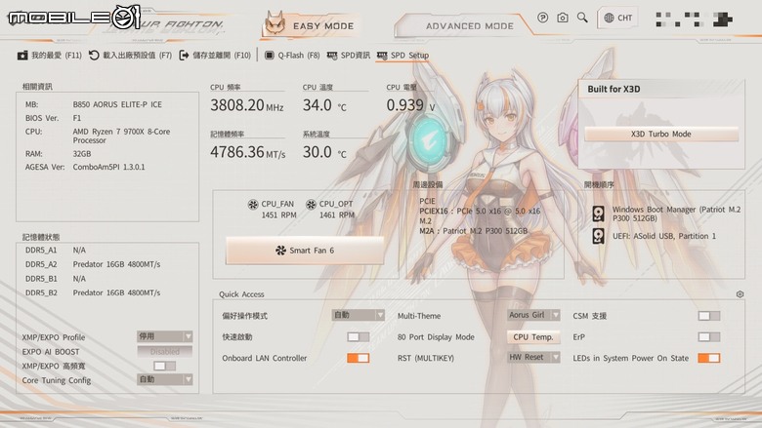Viewport: 762px width, 428px height.
Task: Click Built for X3D heading
Action: click(614, 89)
